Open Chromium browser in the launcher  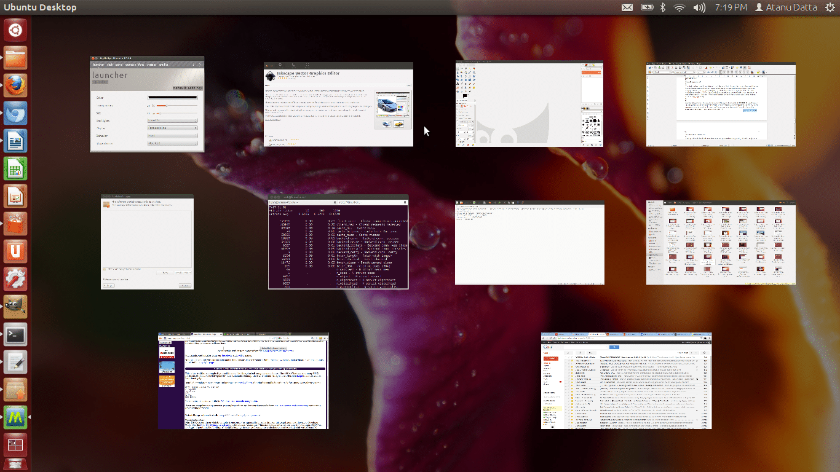coord(15,114)
